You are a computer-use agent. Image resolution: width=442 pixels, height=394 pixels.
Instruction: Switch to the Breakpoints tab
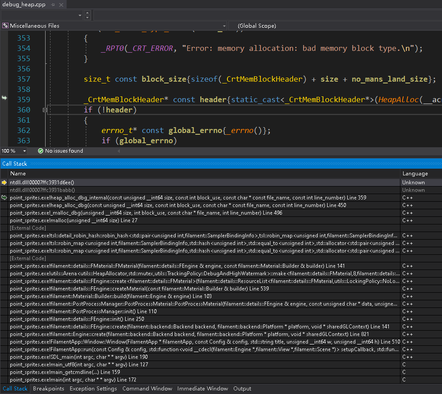(48, 389)
